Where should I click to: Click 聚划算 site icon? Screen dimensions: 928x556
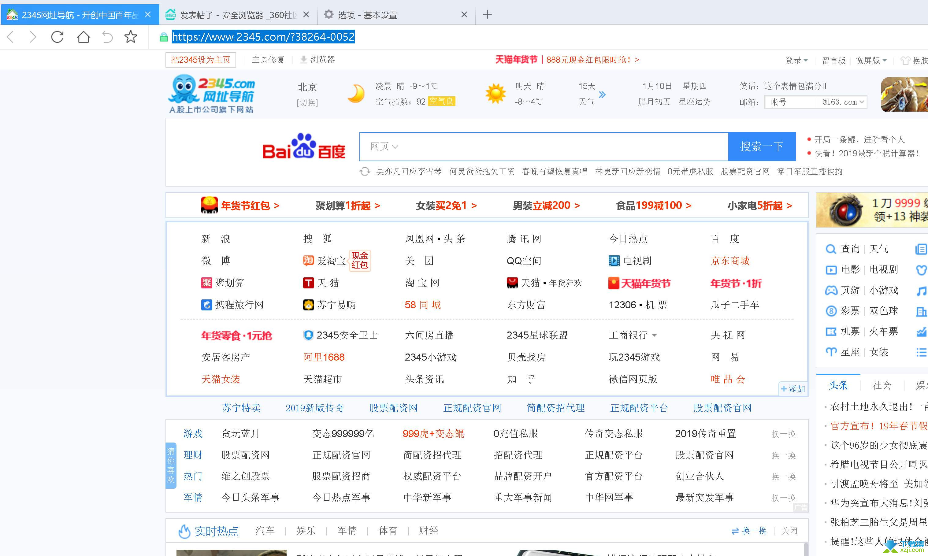[x=206, y=283]
